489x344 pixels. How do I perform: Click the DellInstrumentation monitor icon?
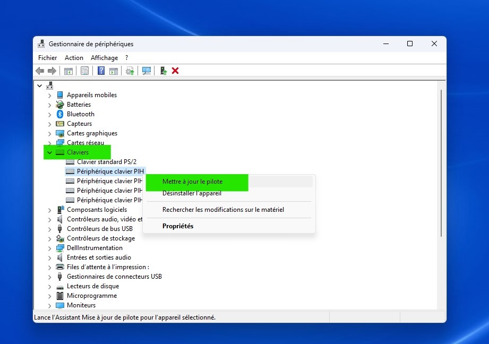pos(60,248)
